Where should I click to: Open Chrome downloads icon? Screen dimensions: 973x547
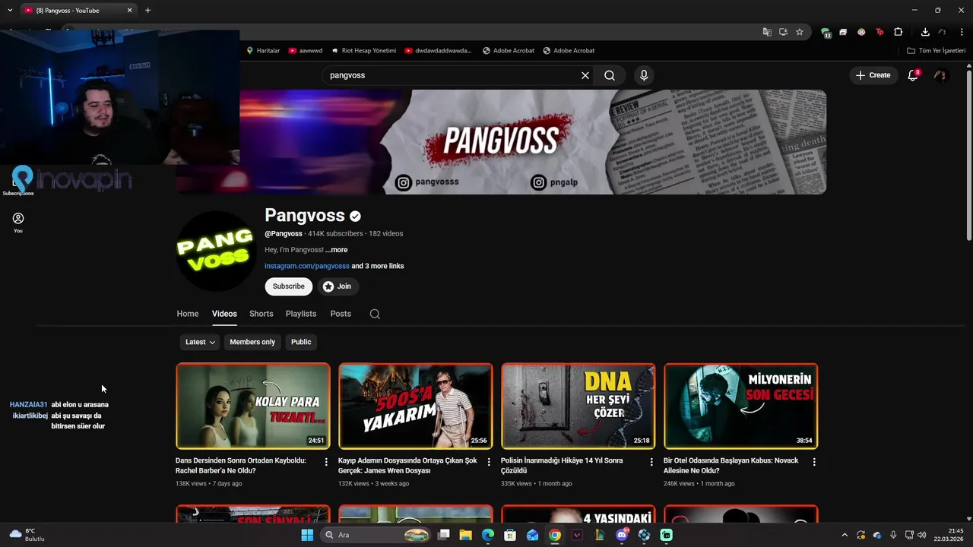925,32
